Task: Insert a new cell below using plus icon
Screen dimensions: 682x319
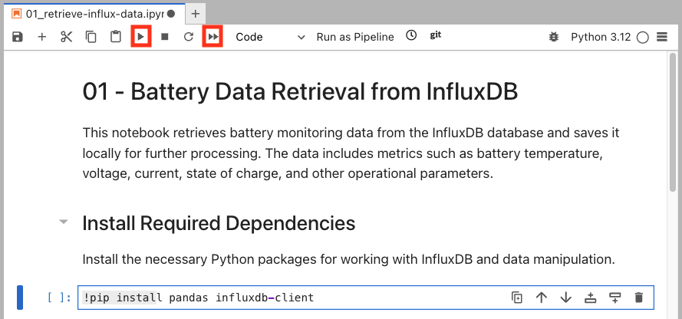Action: tap(42, 37)
